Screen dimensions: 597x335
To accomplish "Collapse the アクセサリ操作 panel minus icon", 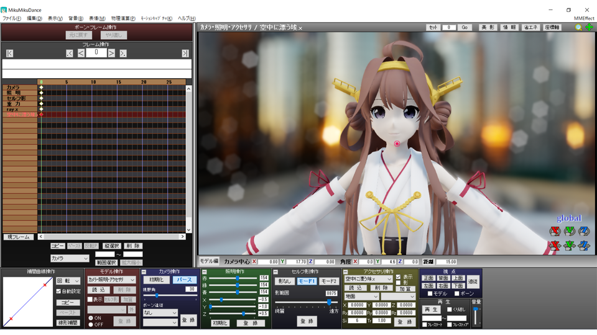I will coord(345,272).
